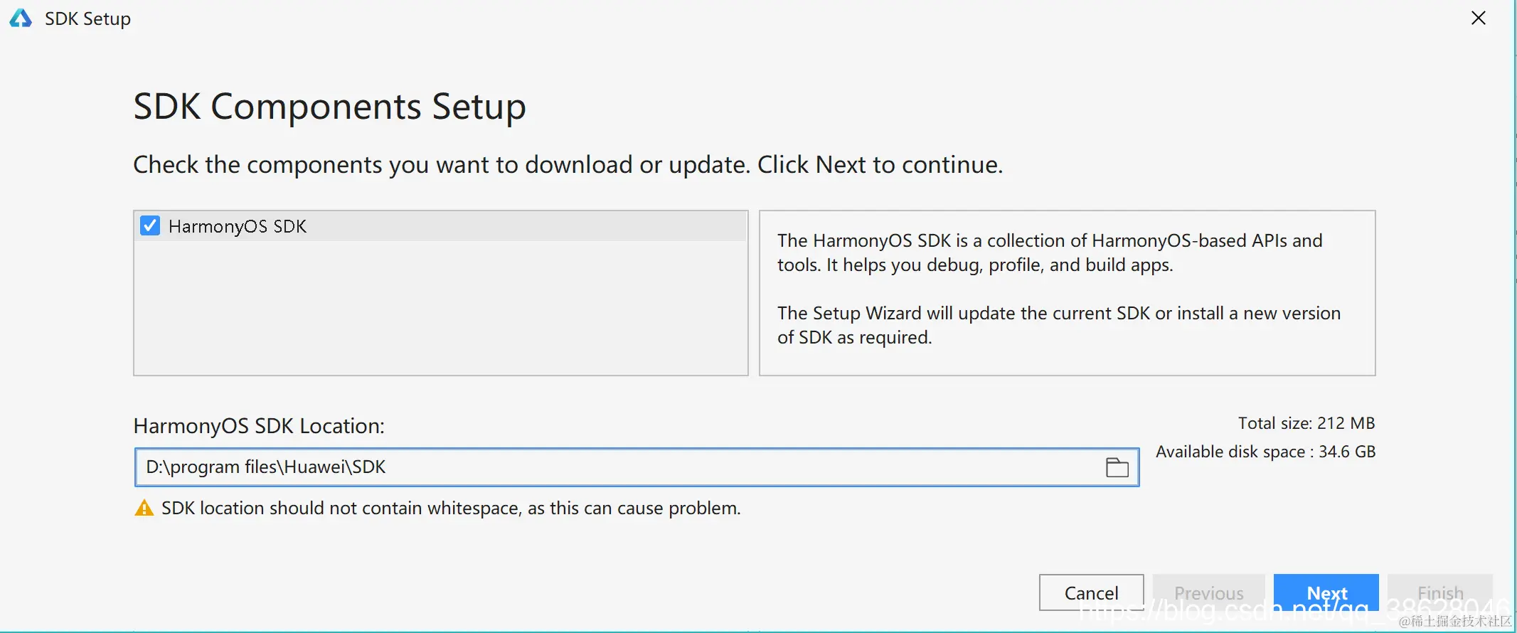Click the HarmonyOS SDK Location label

(259, 425)
